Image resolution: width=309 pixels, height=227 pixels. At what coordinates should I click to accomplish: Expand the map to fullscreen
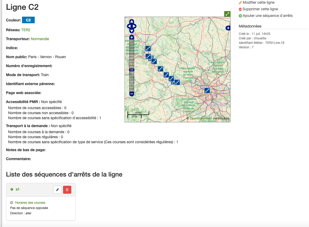point(227,14)
